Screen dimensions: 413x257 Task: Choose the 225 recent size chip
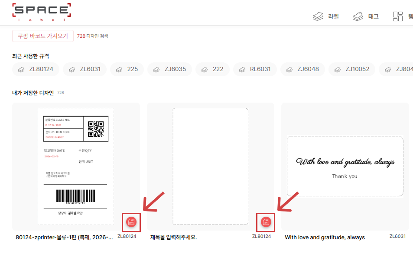pos(127,69)
